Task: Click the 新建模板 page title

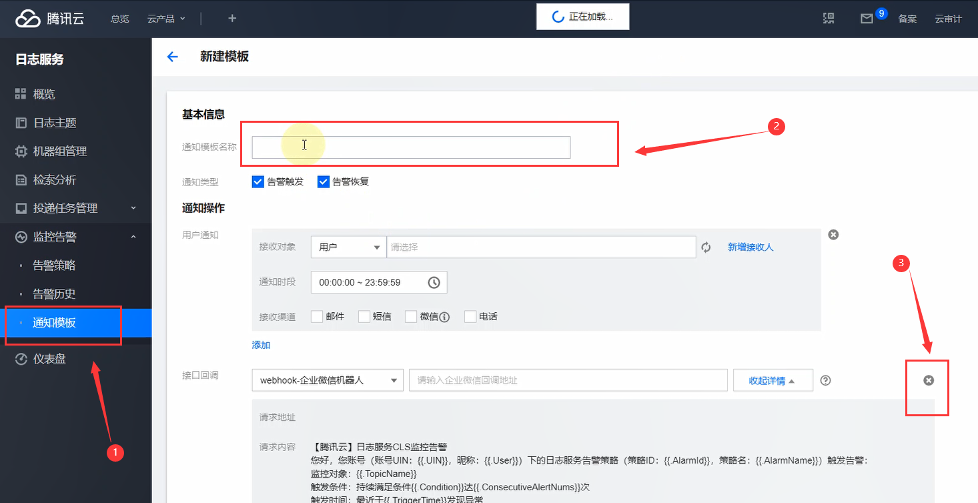Action: (x=224, y=57)
